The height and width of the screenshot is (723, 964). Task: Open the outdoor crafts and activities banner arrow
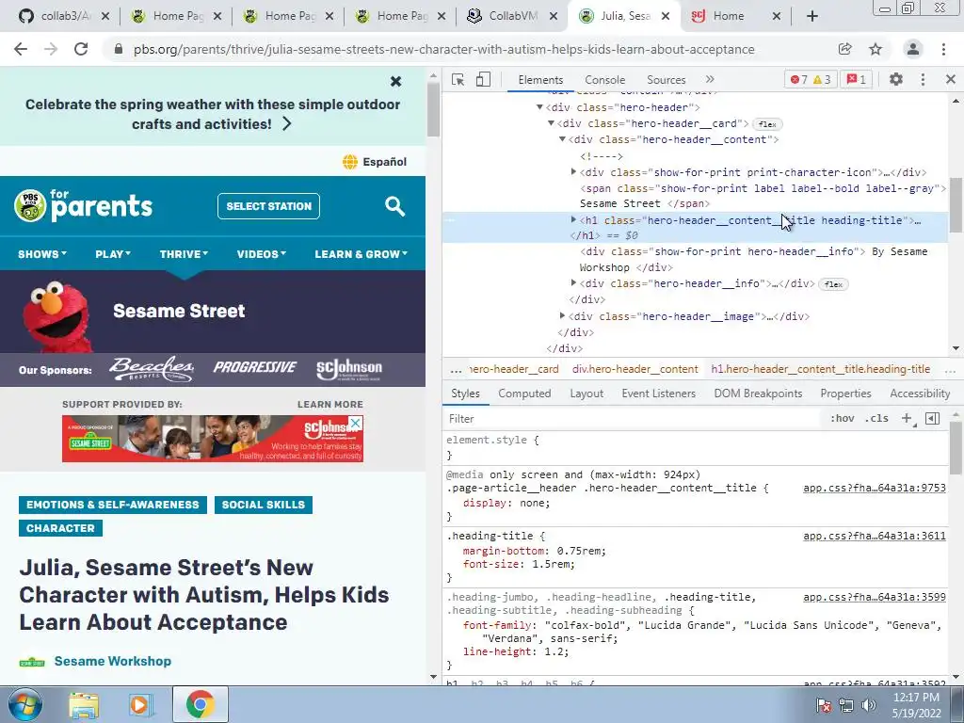tap(287, 123)
